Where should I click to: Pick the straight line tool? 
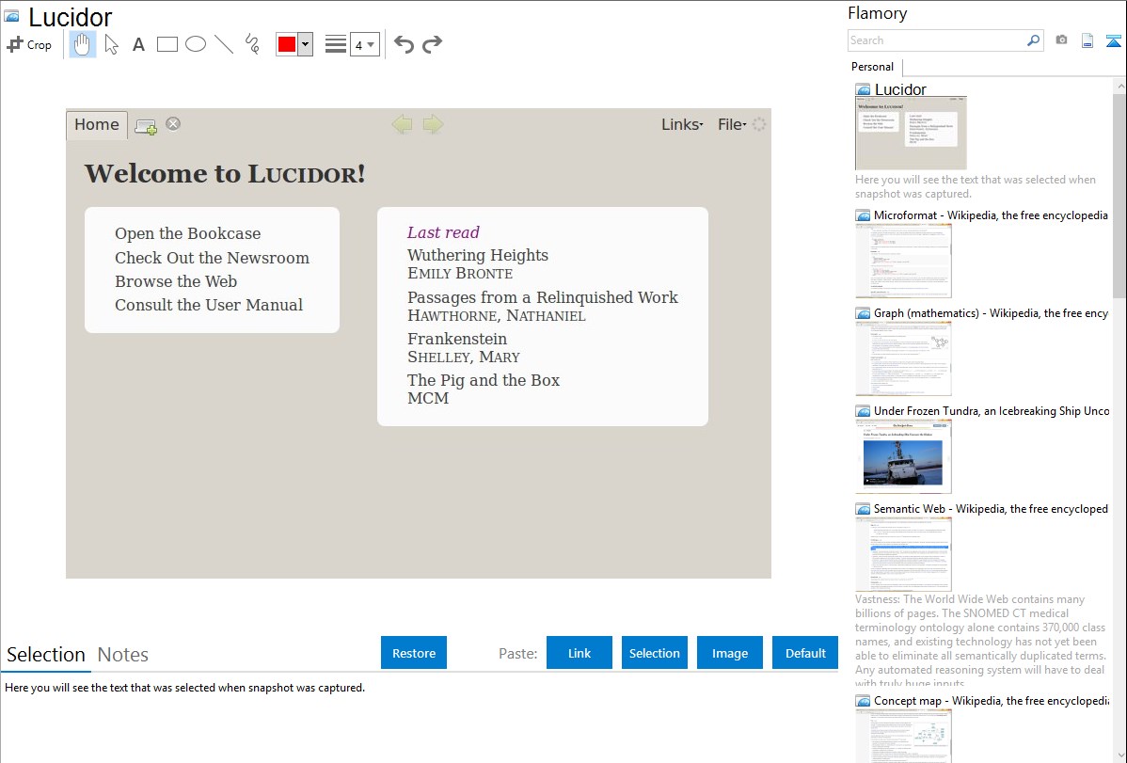[224, 44]
